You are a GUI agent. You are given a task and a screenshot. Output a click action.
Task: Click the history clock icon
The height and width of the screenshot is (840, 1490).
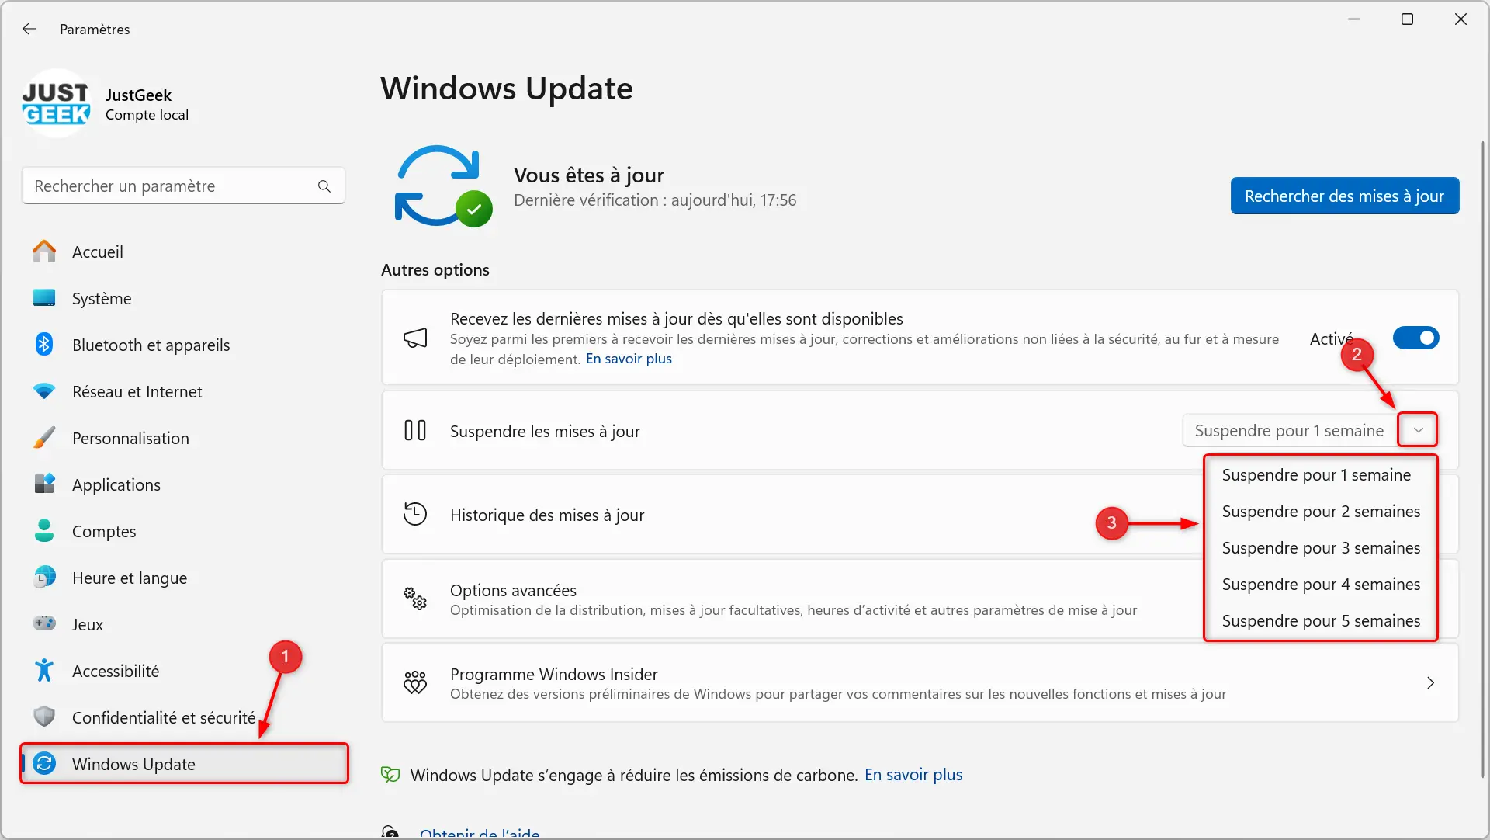coord(415,514)
